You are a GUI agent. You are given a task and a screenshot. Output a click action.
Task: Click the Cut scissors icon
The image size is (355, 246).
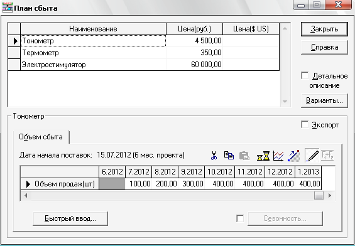click(x=214, y=156)
